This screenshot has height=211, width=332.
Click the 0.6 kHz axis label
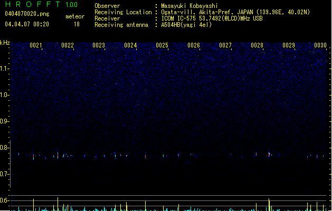pyautogui.click(x=4, y=200)
